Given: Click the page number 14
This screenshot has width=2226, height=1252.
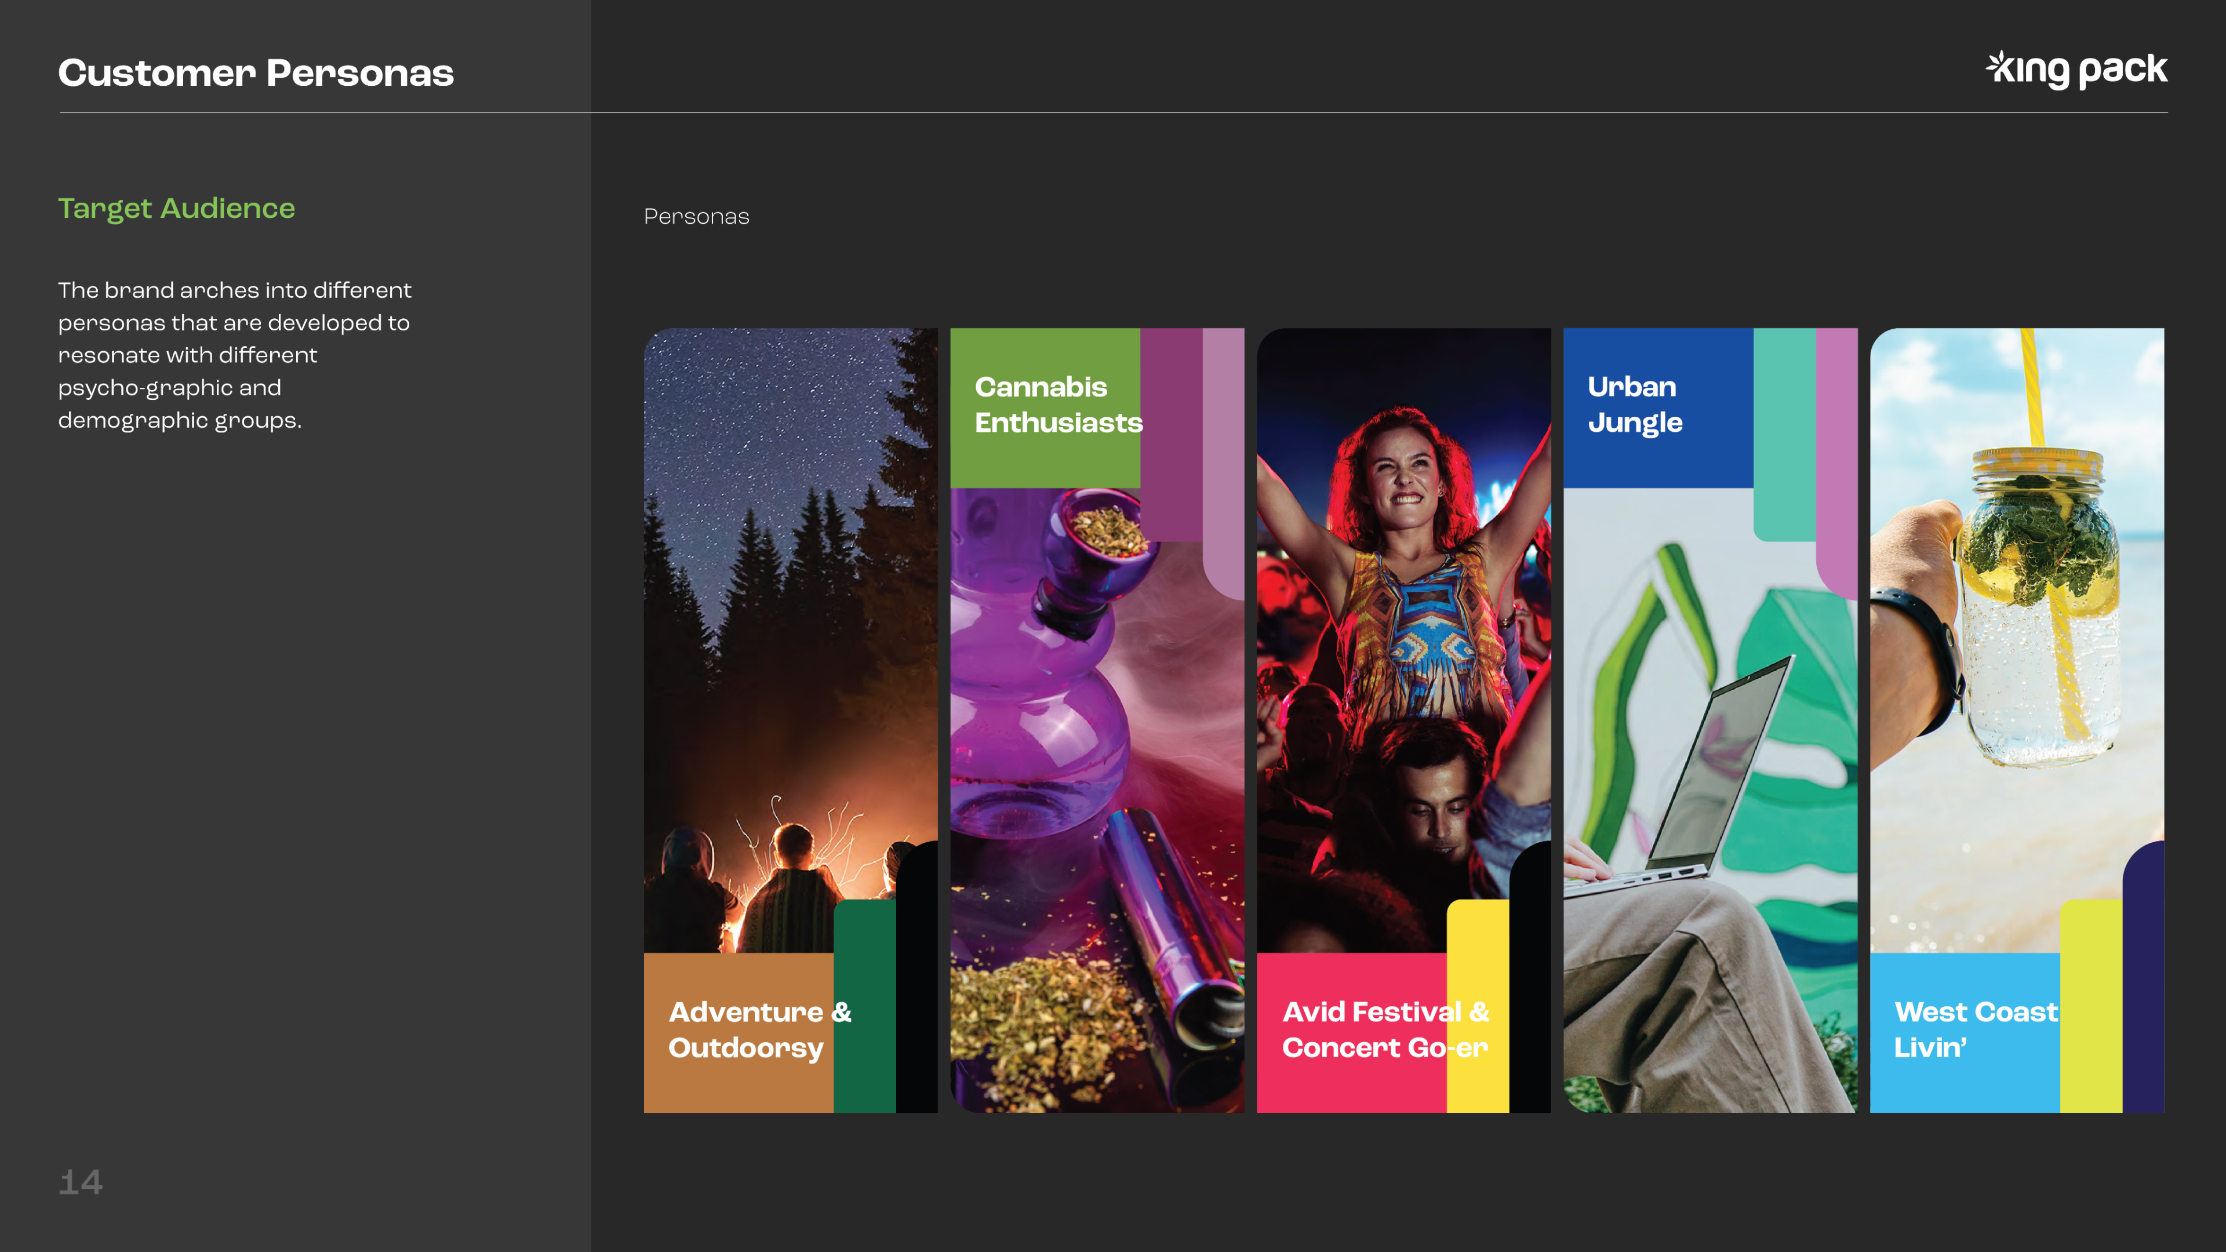Looking at the screenshot, I should [x=81, y=1182].
